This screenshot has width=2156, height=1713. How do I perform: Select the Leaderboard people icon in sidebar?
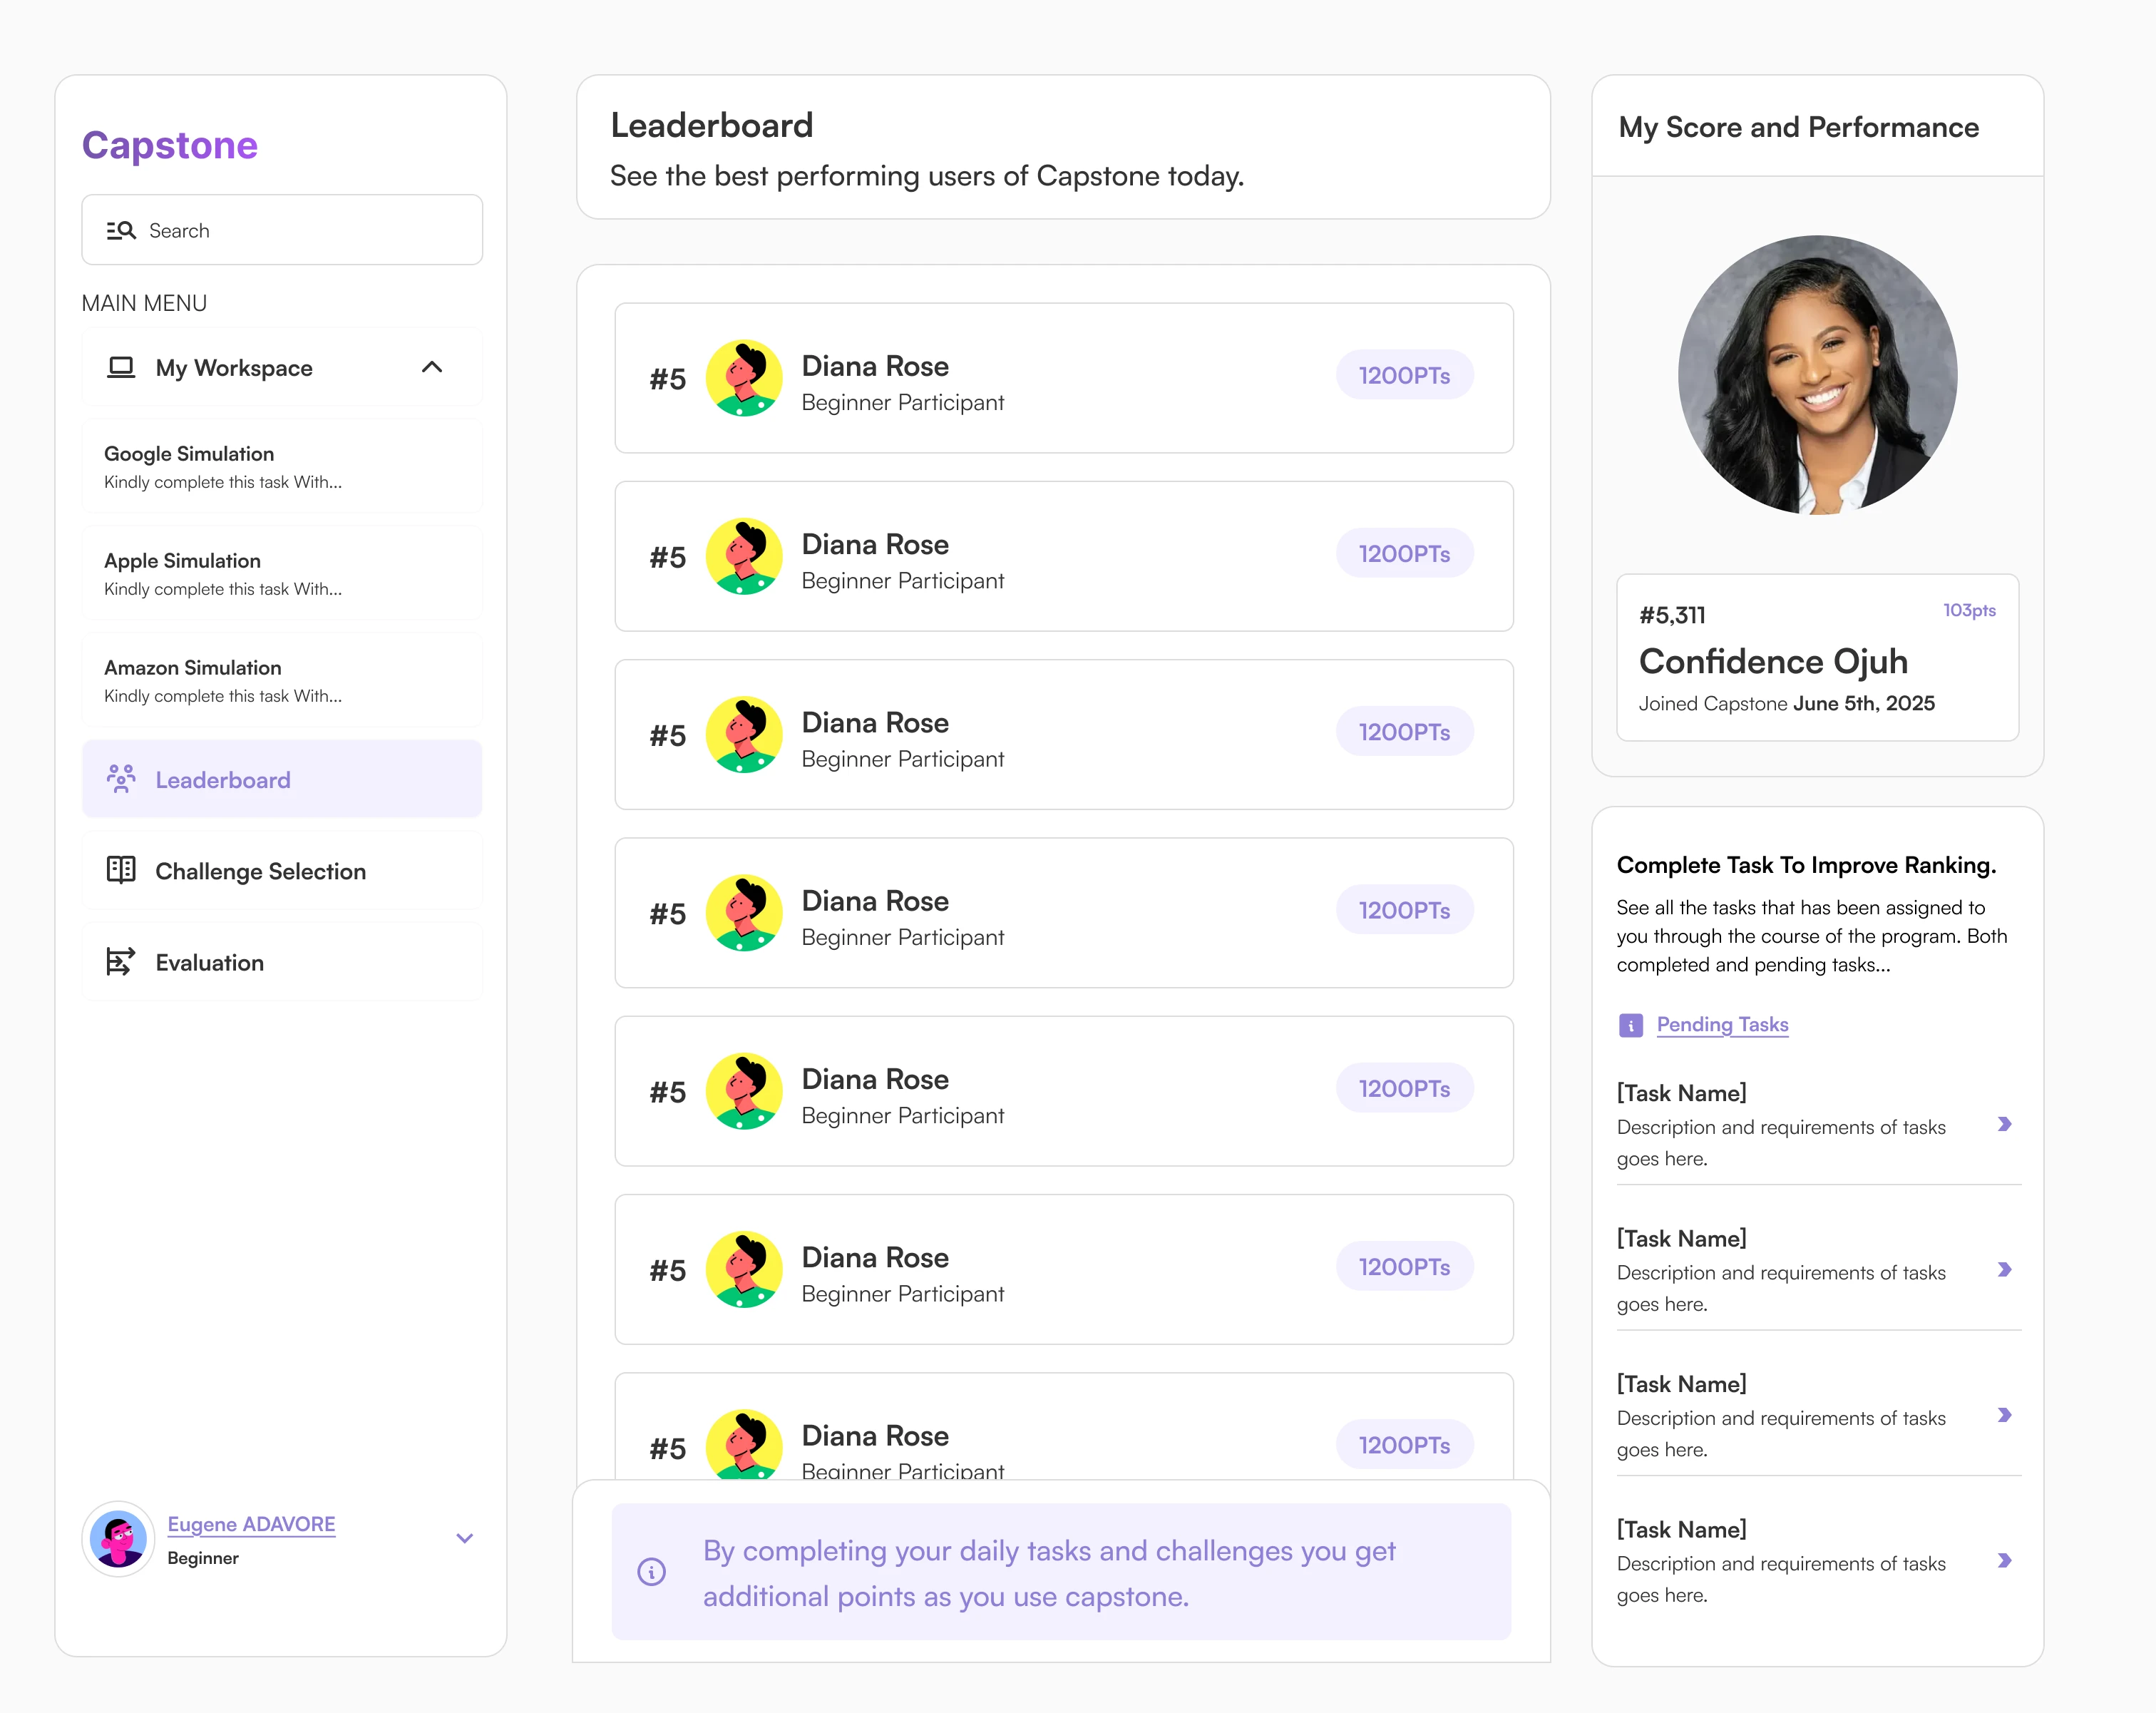tap(121, 779)
